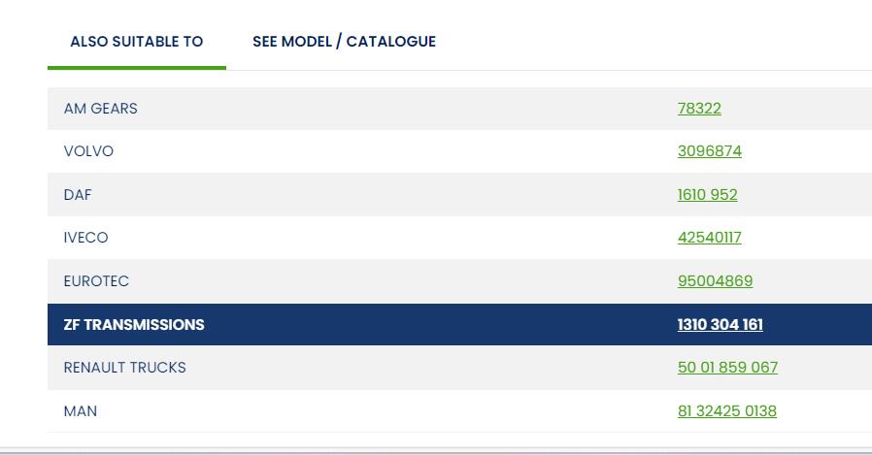Open MAN reference 81 32425 0138
Image resolution: width=872 pixels, height=455 pixels.
(x=726, y=411)
